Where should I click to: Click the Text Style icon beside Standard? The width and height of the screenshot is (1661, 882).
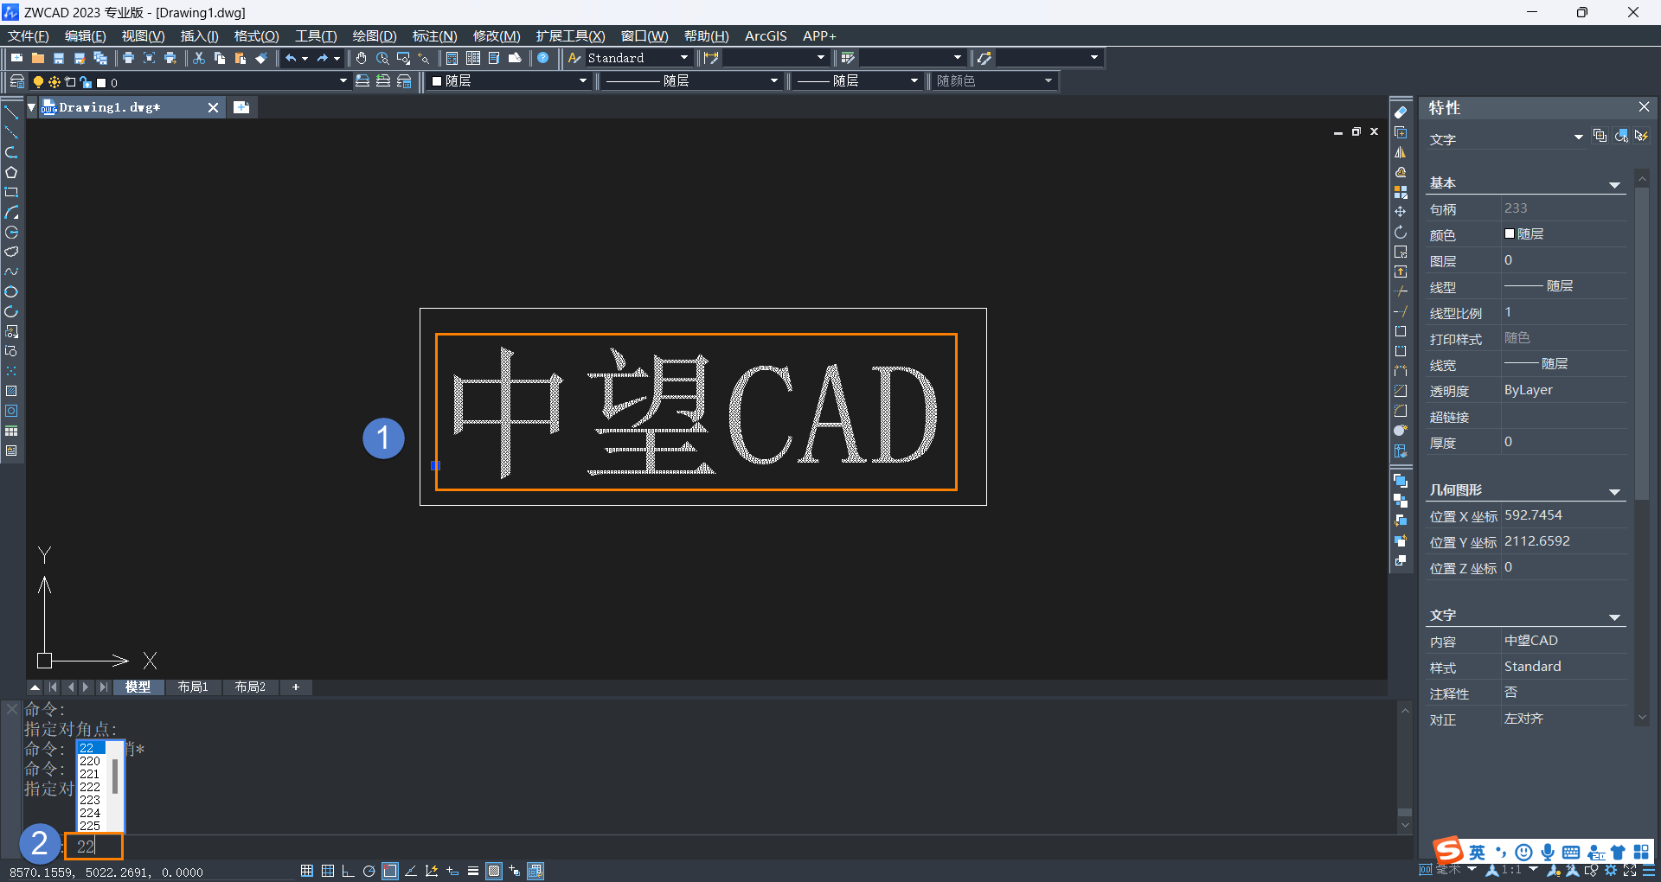coord(574,58)
